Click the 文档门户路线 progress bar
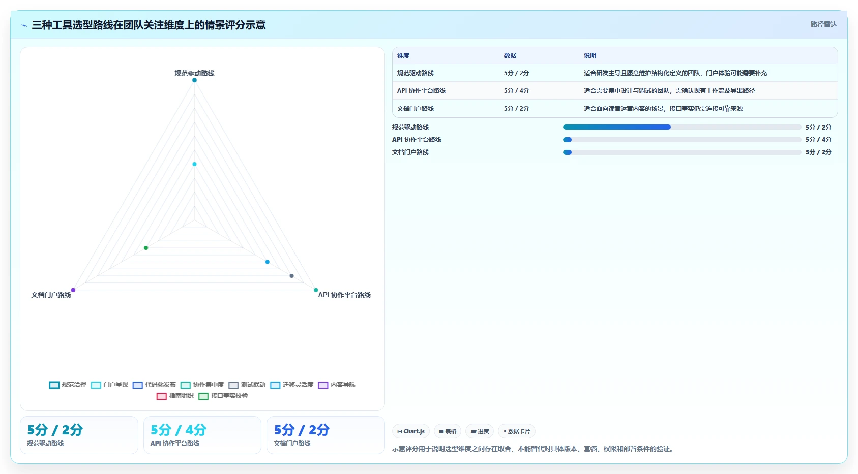The image size is (858, 474). [x=682, y=152]
